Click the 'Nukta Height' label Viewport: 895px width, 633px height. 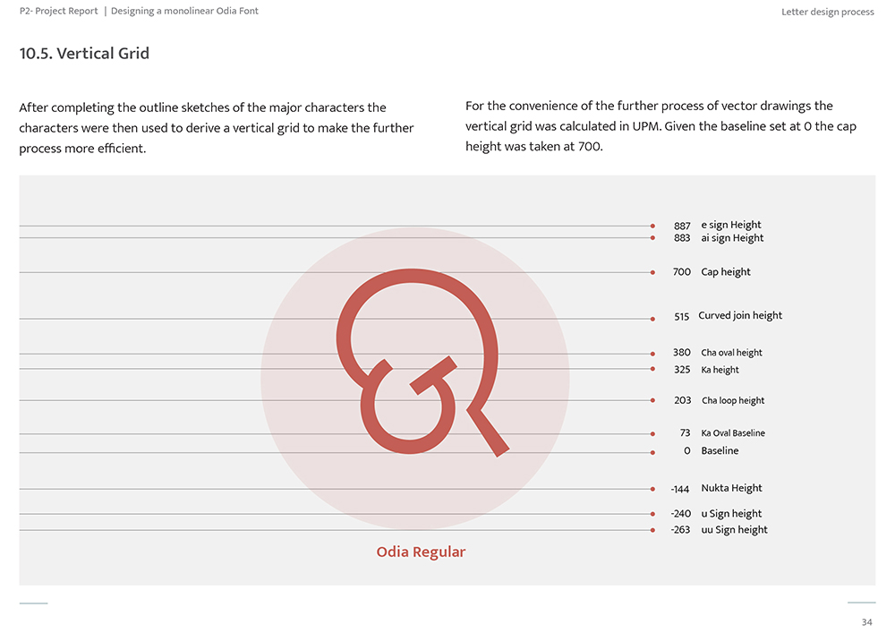731,488
